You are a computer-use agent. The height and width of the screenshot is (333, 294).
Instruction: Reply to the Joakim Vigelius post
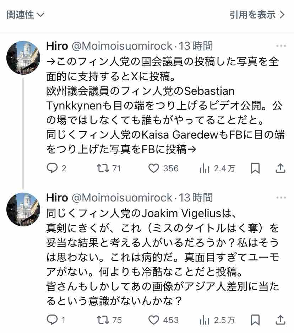(52, 320)
